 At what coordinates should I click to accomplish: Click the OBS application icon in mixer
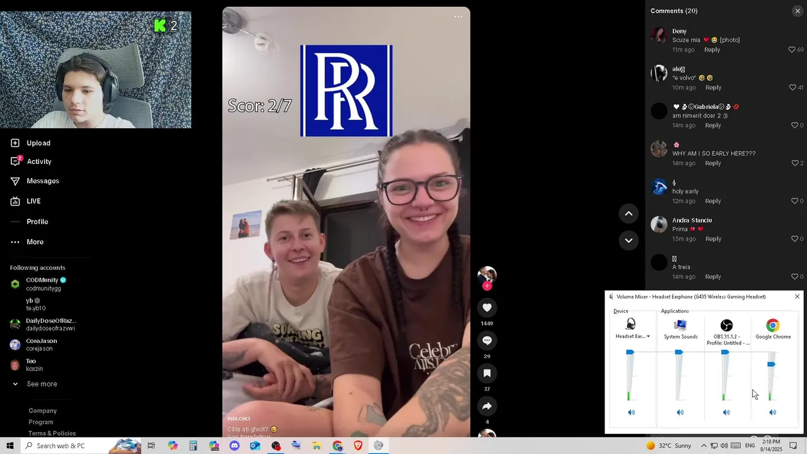[727, 325]
